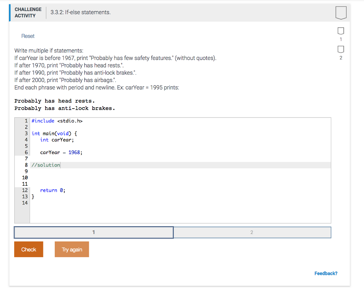The width and height of the screenshot is (364, 294).
Task: Click the int carYear; declaration line
Action: [57, 140]
